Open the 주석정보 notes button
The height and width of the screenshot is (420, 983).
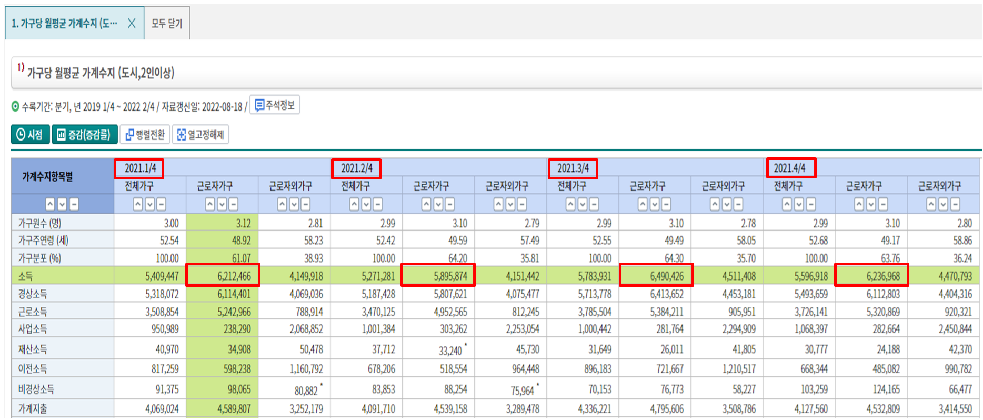275,105
